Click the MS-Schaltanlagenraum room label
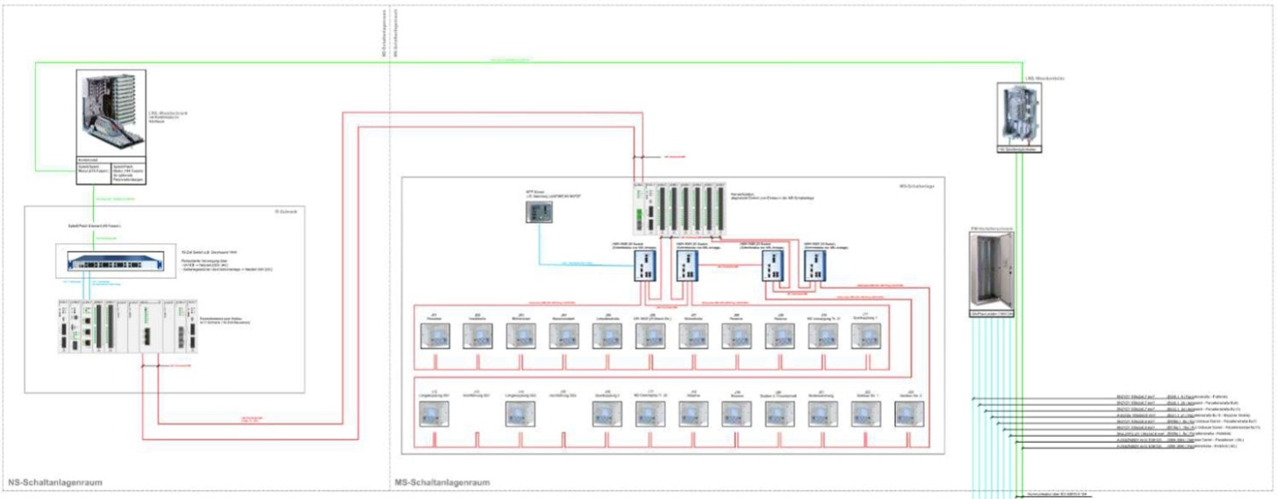This screenshot has height=499, width=1277. 442,482
